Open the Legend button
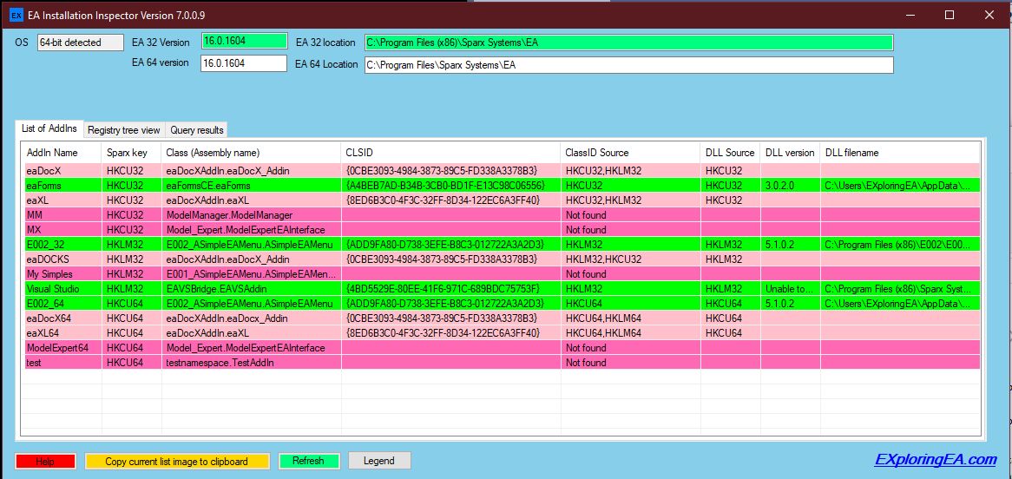The image size is (1012, 479). [379, 461]
